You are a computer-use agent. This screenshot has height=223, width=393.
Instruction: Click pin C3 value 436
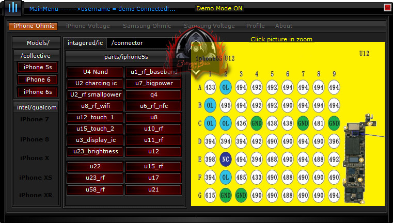pos(241,123)
